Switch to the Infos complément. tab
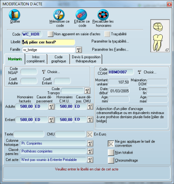 [36, 59]
